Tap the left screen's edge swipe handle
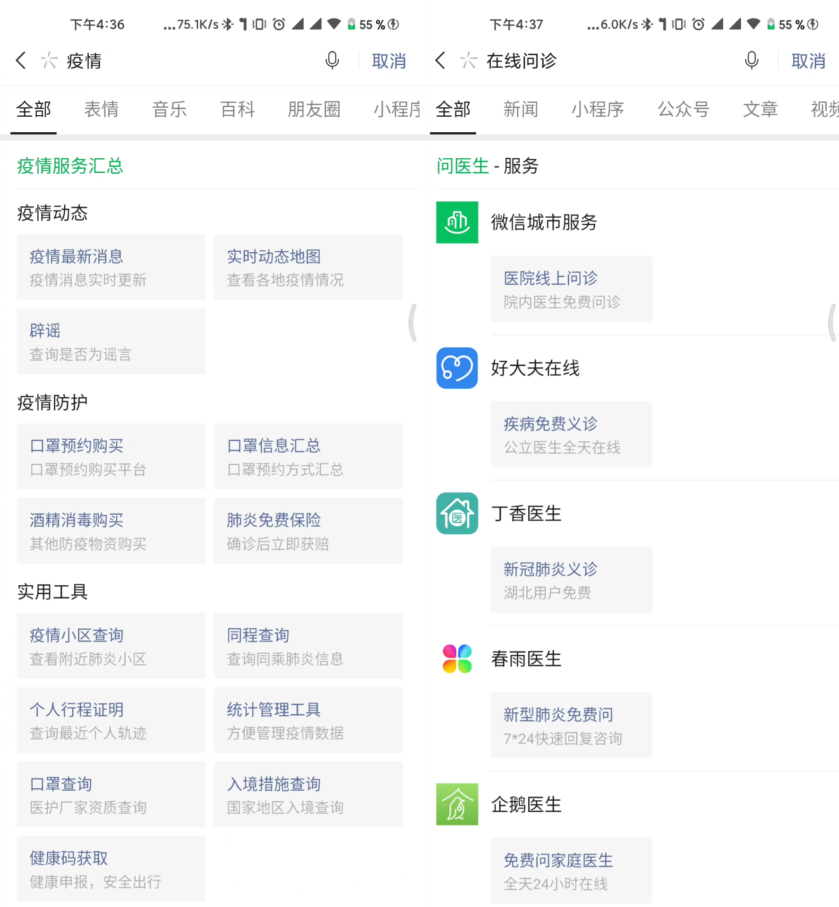The image size is (839, 907). tap(413, 322)
